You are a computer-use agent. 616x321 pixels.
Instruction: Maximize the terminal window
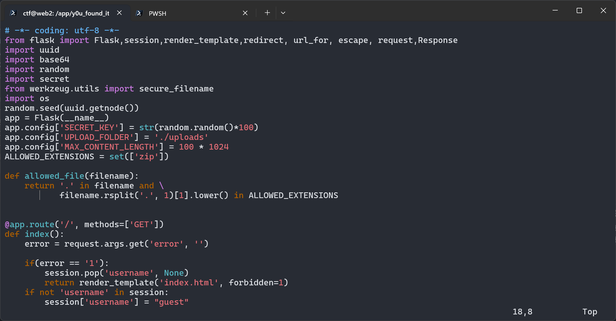(x=579, y=10)
